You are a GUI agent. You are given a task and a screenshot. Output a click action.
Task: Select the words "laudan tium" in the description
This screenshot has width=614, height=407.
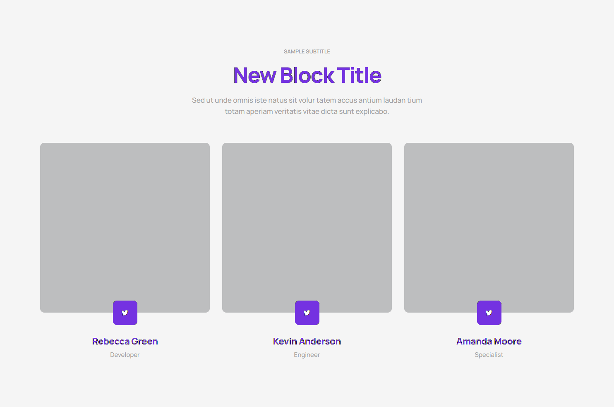[403, 100]
